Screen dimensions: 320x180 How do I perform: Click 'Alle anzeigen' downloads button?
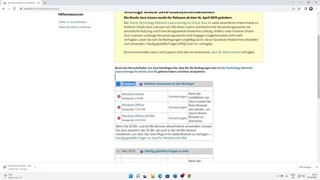point(305,167)
